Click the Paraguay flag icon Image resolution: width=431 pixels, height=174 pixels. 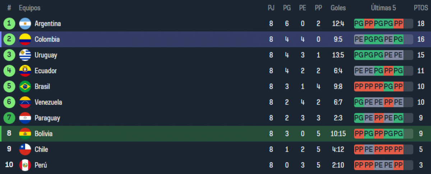tap(25, 118)
